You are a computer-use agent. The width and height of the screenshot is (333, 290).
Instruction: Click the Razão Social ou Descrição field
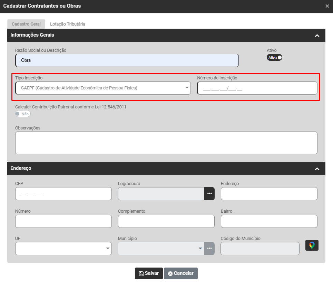click(127, 60)
